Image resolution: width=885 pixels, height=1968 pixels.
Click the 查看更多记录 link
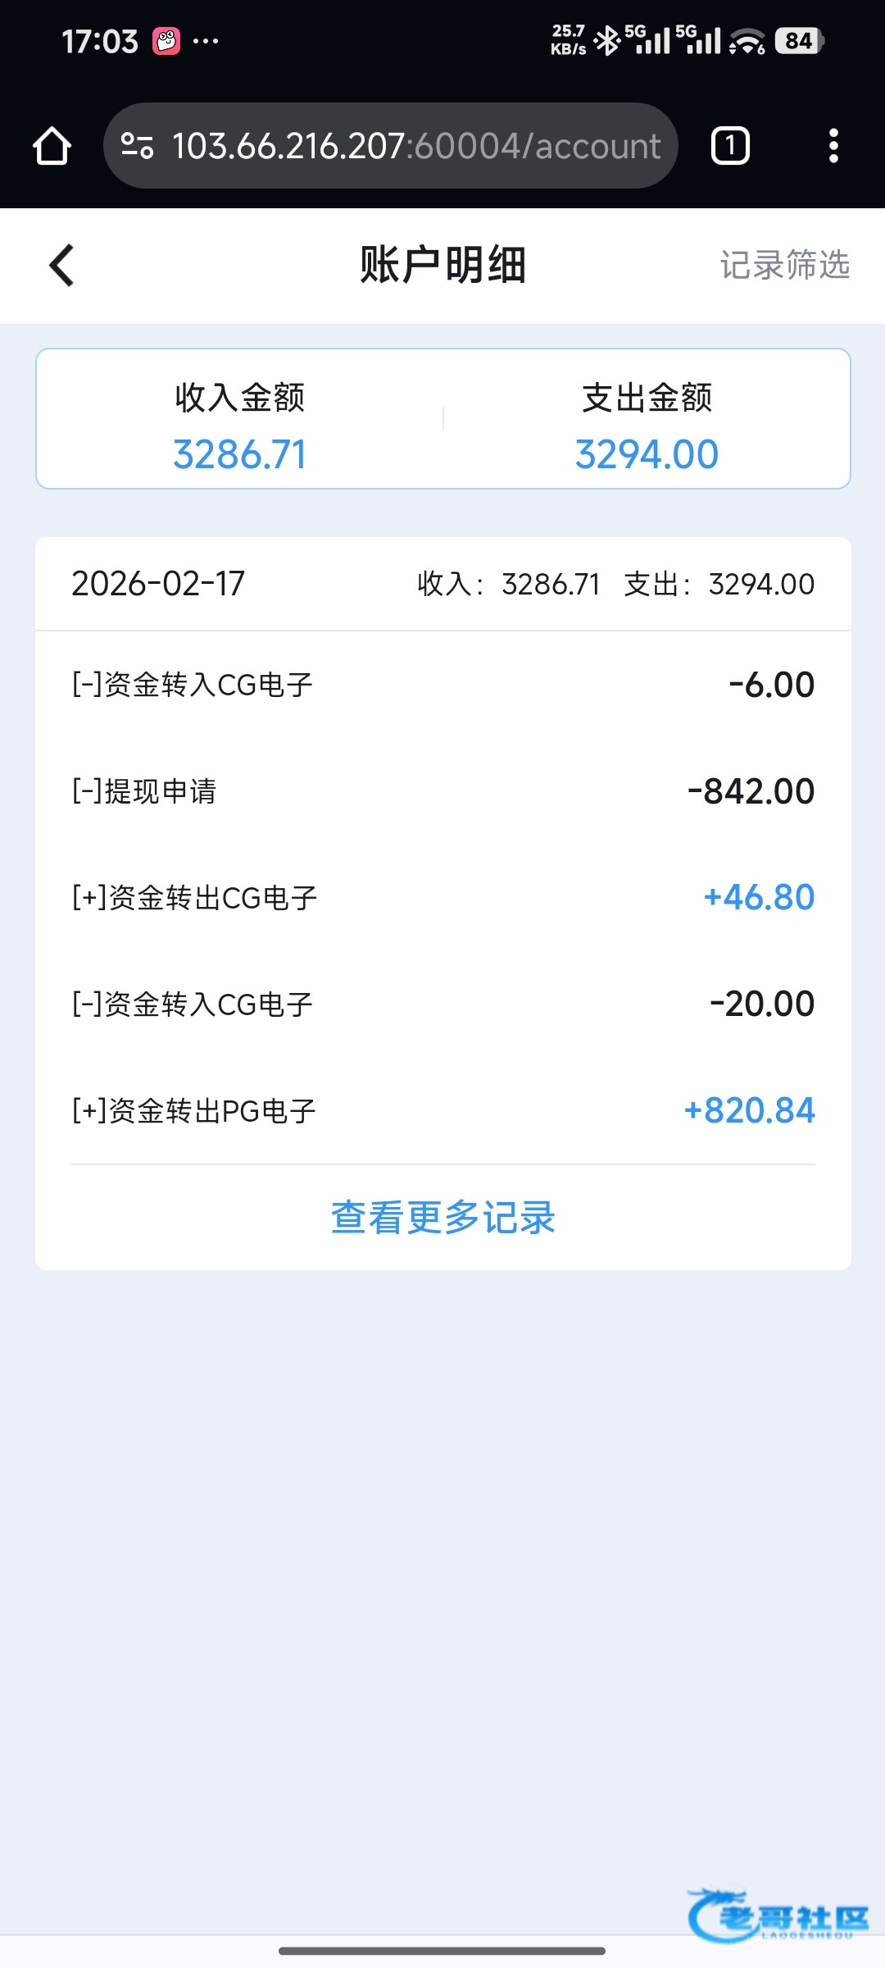[x=442, y=1218]
